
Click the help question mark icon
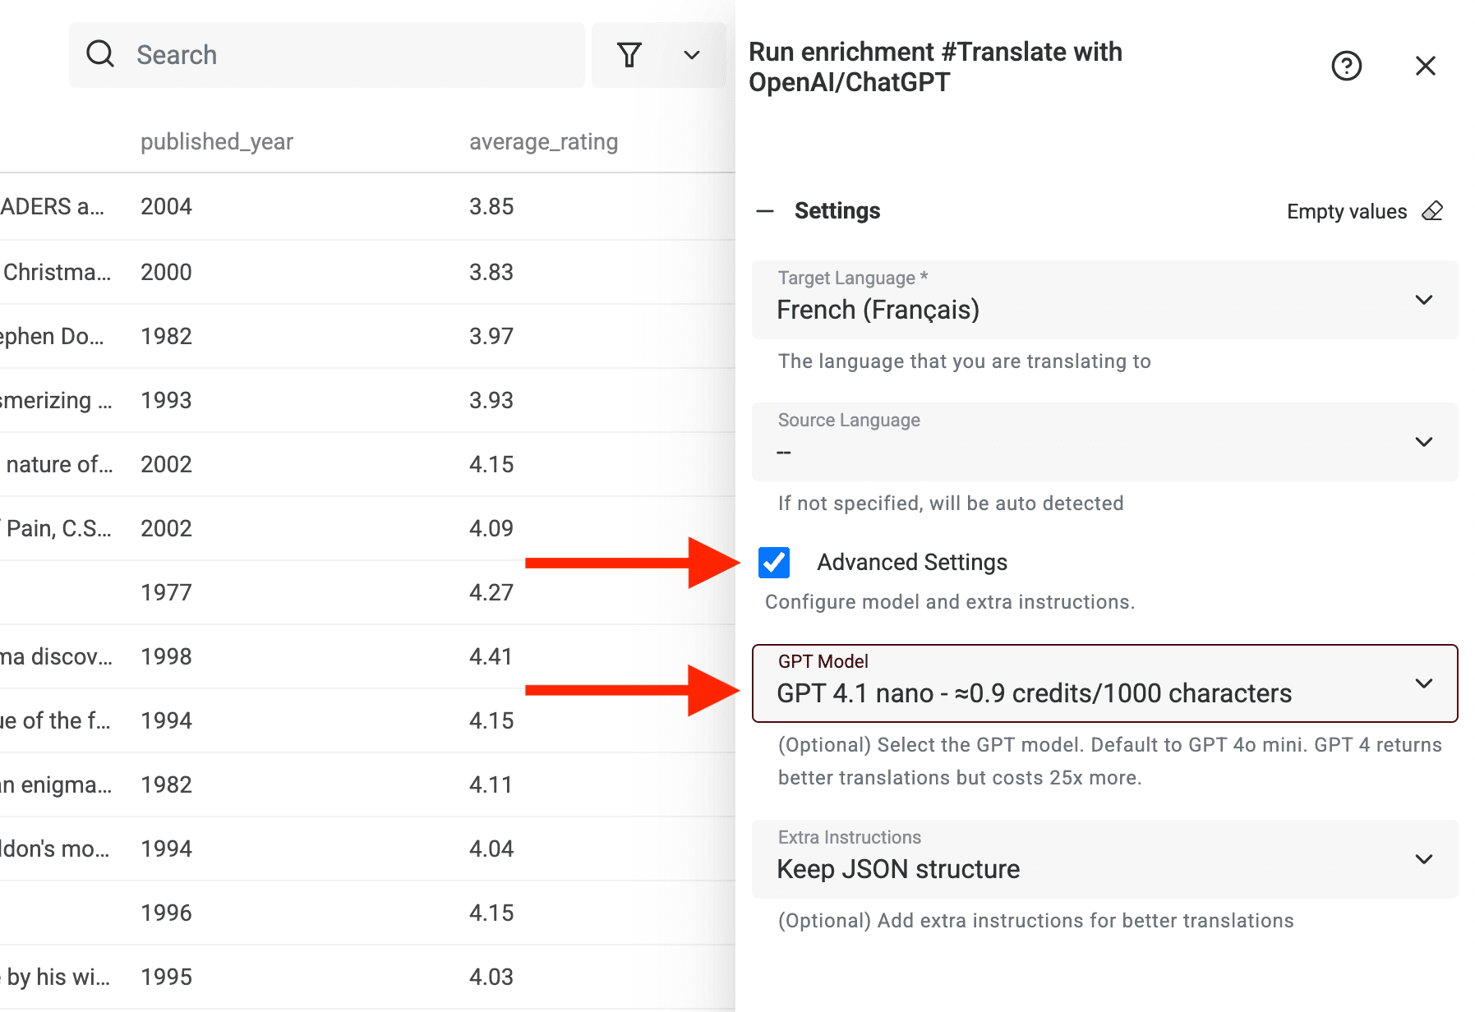(x=1346, y=66)
